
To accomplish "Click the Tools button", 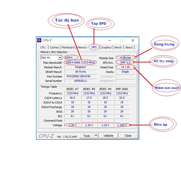I will [x=87, y=136].
